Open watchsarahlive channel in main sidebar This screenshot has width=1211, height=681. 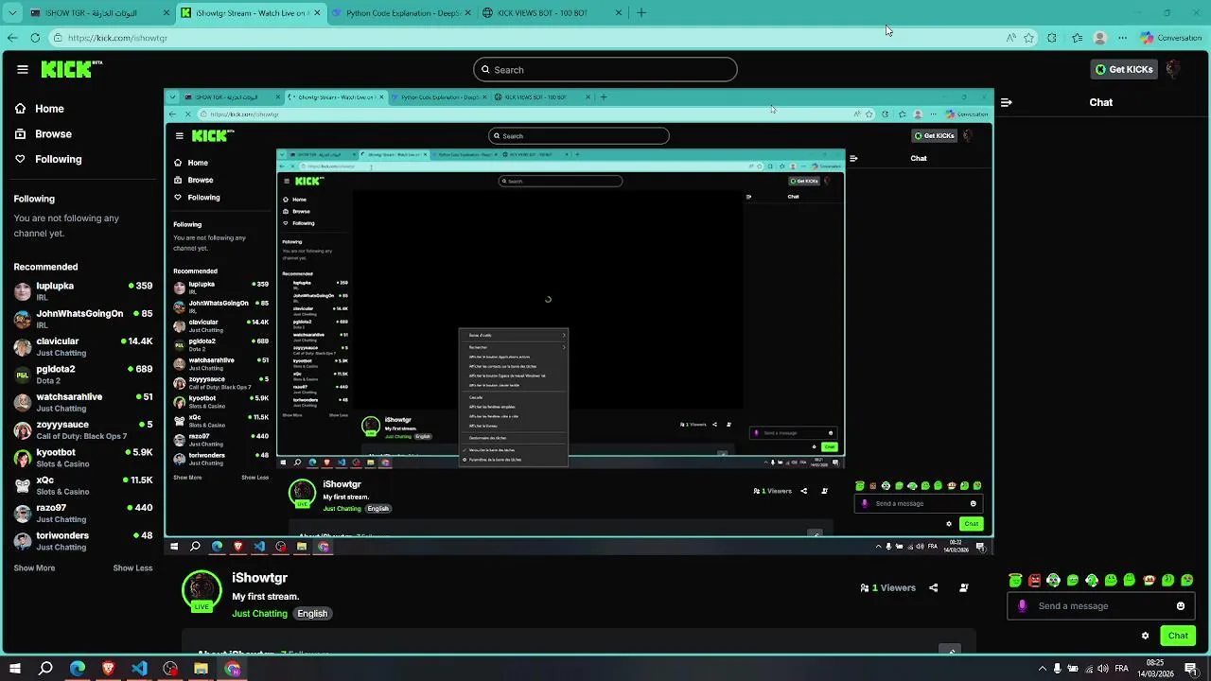tap(83, 402)
